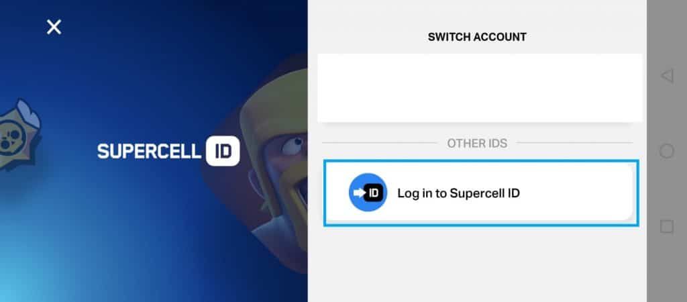Viewport: 687px width, 302px height.
Task: Select the Log in to Supercell ID text
Action: coord(458,193)
